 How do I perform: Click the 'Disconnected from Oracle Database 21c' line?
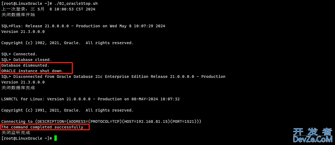pyautogui.click(x=113, y=77)
